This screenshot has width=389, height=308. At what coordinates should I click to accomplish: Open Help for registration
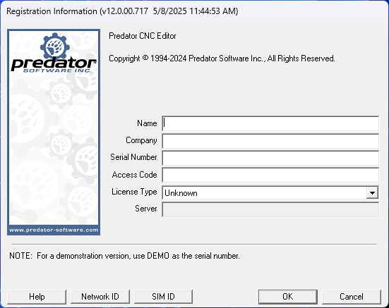coord(37,297)
